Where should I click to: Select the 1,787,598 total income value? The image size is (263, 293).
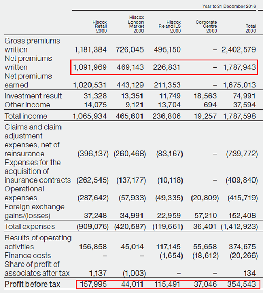click(x=239, y=116)
